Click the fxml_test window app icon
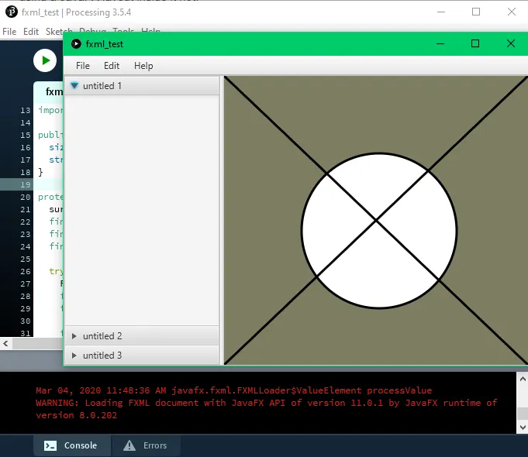The height and width of the screenshot is (457, 528). (76, 43)
